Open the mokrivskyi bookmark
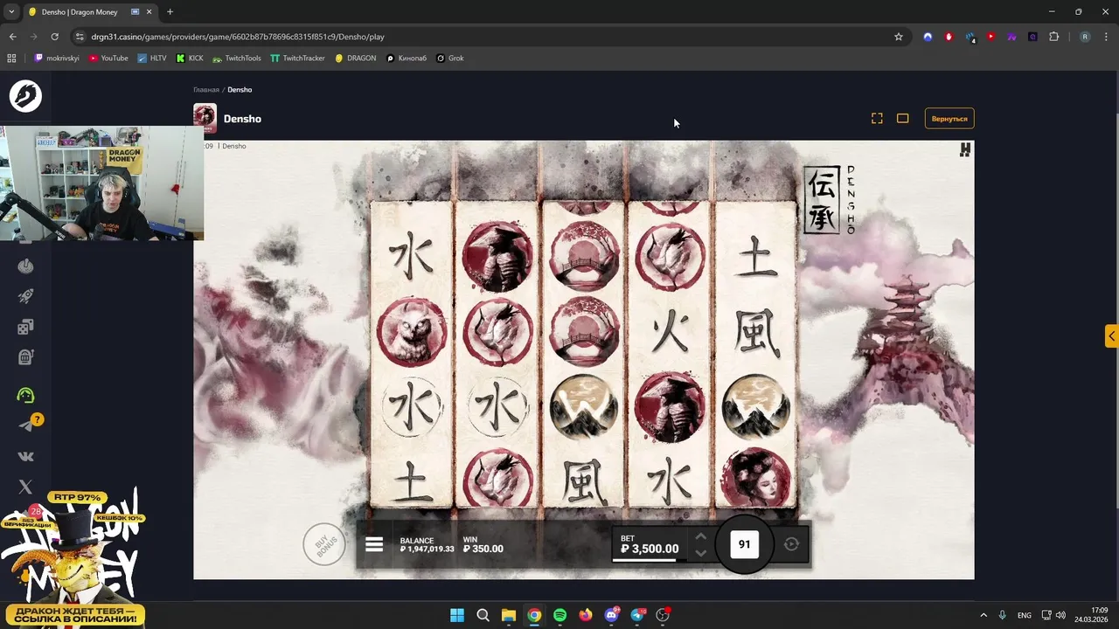Image resolution: width=1119 pixels, height=629 pixels. coord(57,59)
